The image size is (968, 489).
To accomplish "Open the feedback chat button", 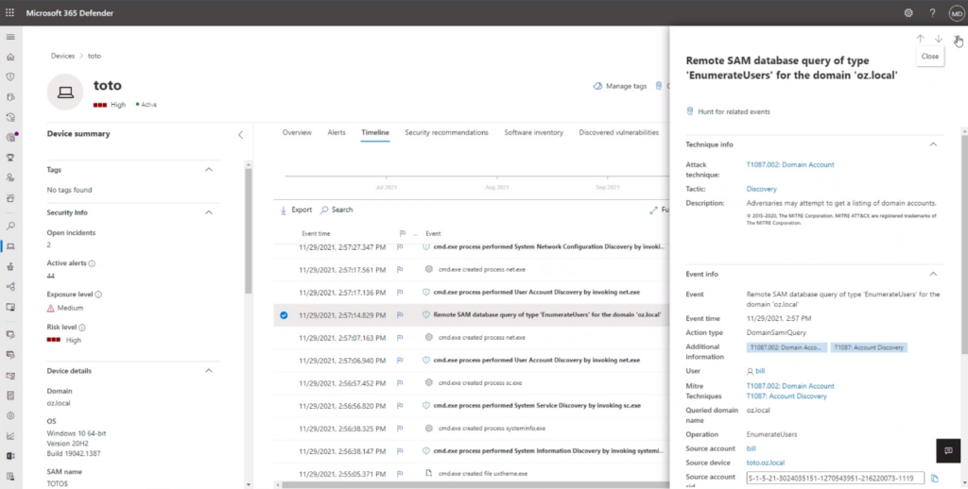I will (948, 450).
